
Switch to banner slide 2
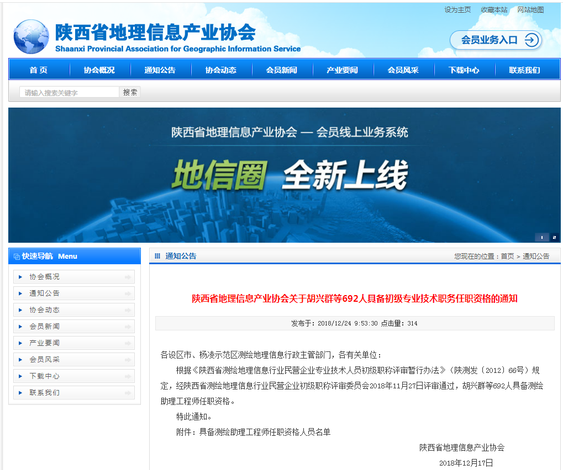tap(554, 237)
